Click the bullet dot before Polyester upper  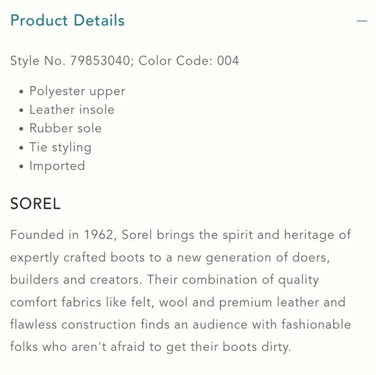[x=21, y=91]
